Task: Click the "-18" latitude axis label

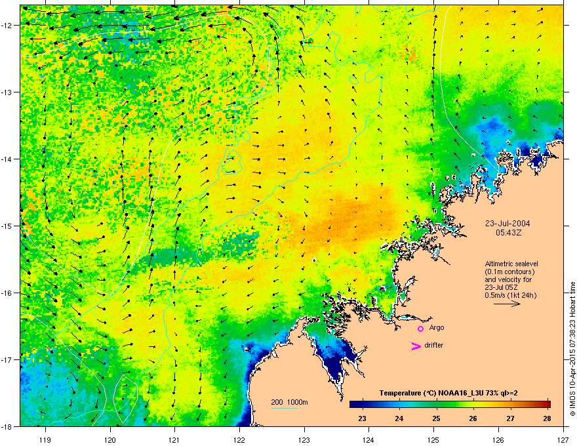Action: [x=7, y=426]
